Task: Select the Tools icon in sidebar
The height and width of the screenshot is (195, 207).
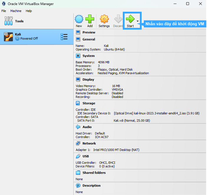Action: coord(9,21)
